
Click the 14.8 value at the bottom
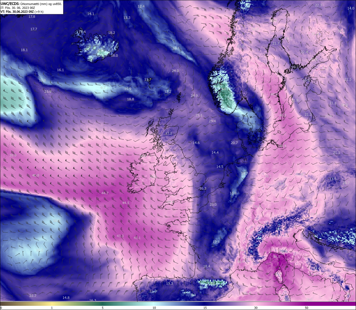point(66,298)
